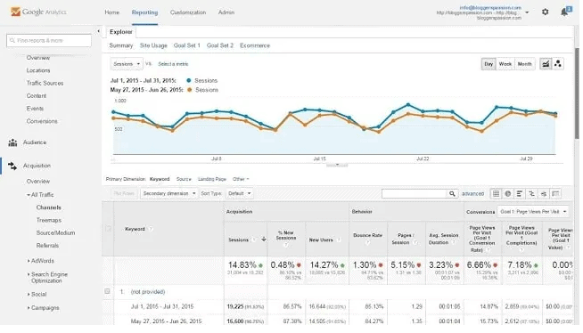Click help icon under Bounce Rate header
This screenshot has height=333, width=583.
(x=367, y=243)
